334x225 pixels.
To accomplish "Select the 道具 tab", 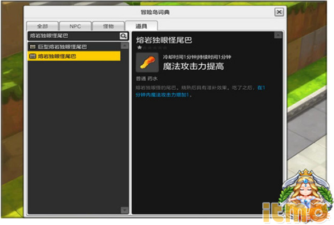I will click(x=142, y=26).
